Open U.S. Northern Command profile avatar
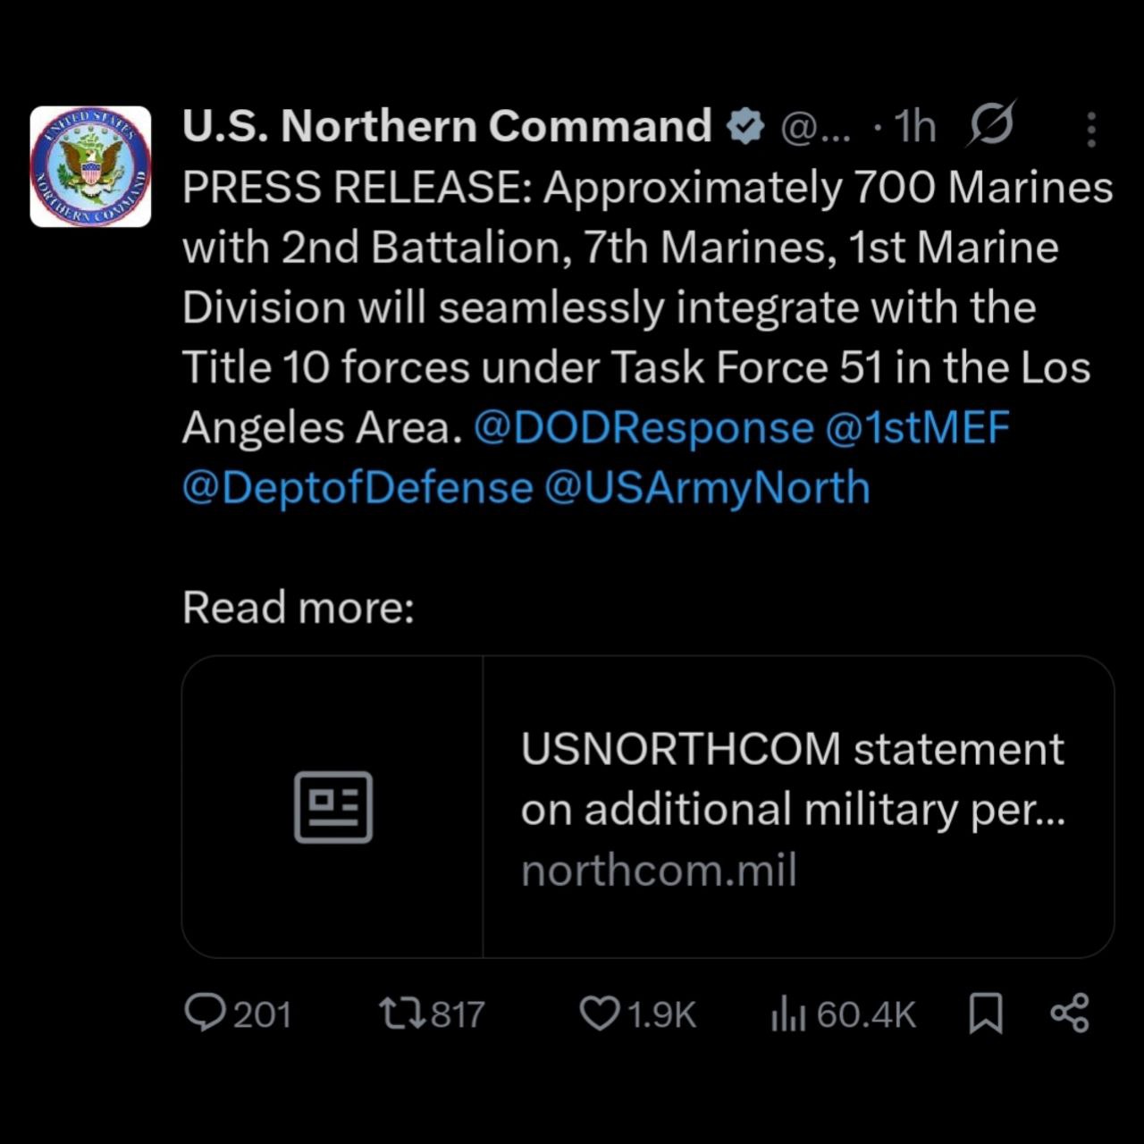This screenshot has width=1144, height=1144. [x=90, y=166]
